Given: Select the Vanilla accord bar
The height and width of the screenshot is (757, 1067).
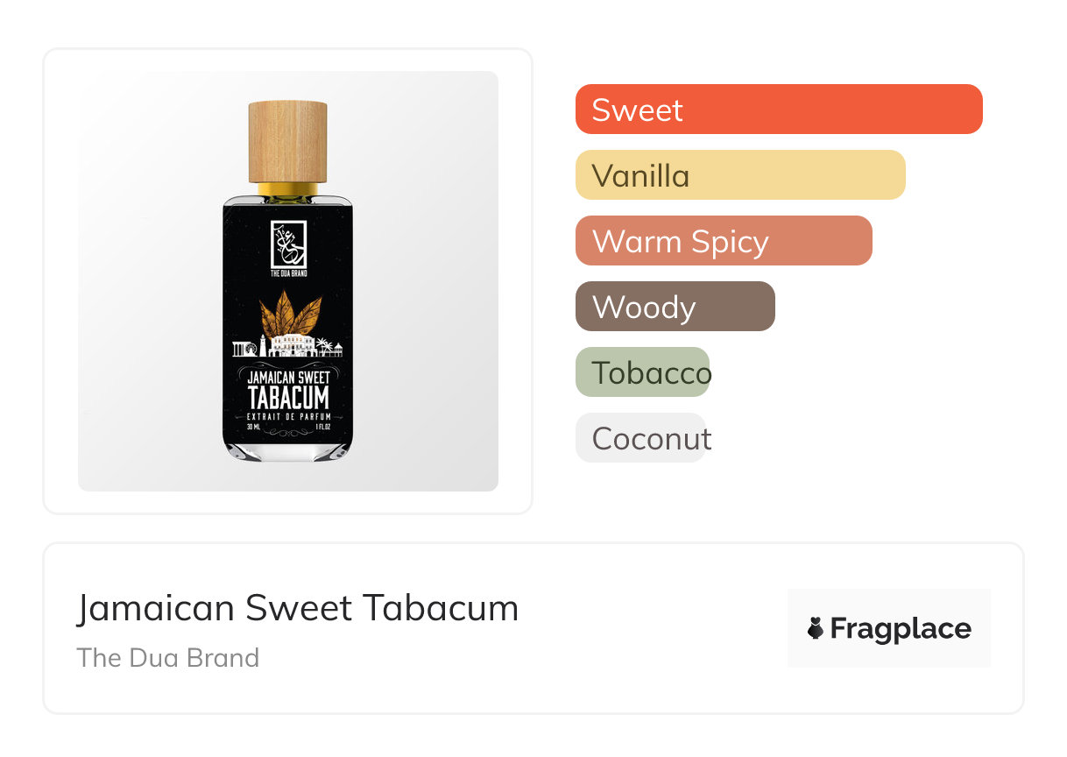Looking at the screenshot, I should point(739,175).
